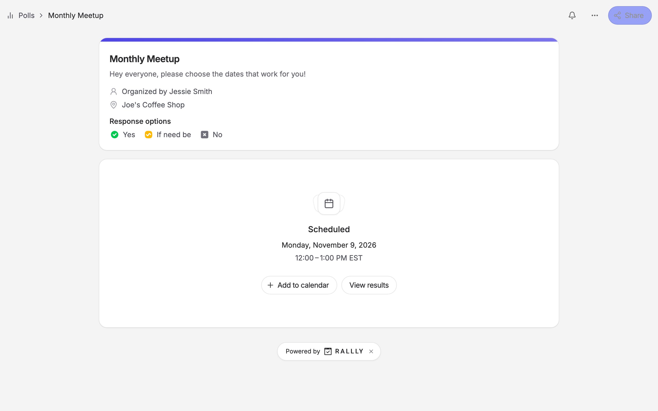The image size is (658, 411).
Task: Click the "Monday, November 9, 2026" date
Action: (329, 245)
